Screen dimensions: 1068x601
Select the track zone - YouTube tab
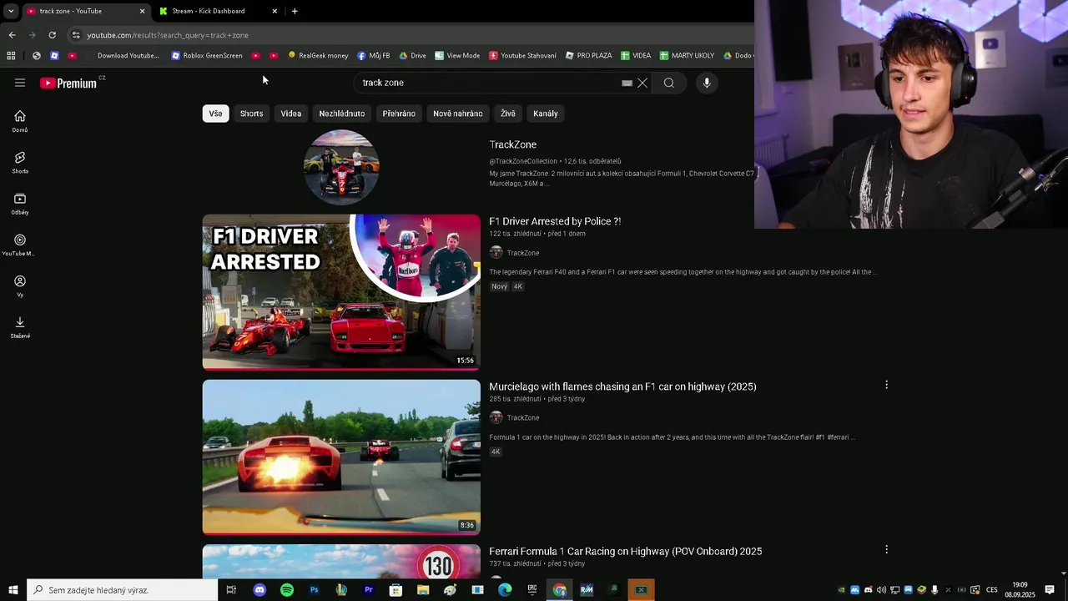pyautogui.click(x=79, y=11)
